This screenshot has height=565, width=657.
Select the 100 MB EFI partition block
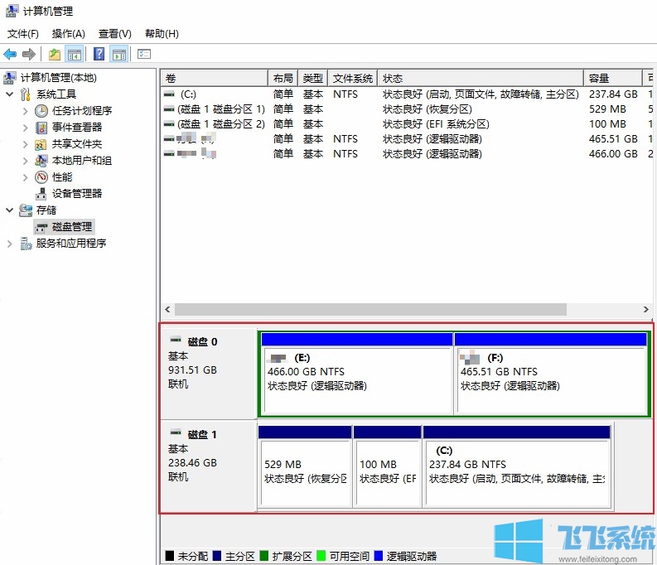point(387,466)
